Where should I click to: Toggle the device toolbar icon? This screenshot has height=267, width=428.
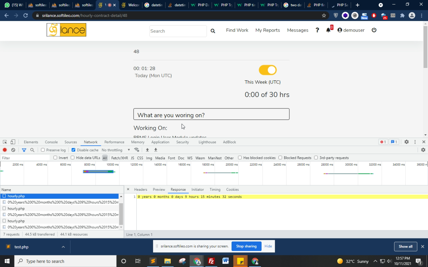pyautogui.click(x=13, y=142)
